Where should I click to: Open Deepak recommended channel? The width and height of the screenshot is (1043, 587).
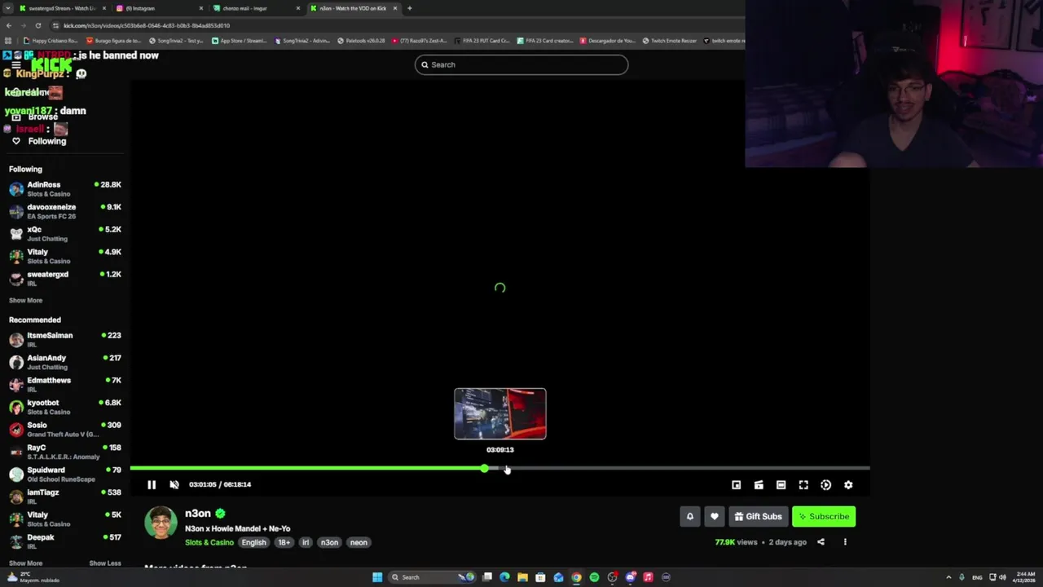coord(64,541)
